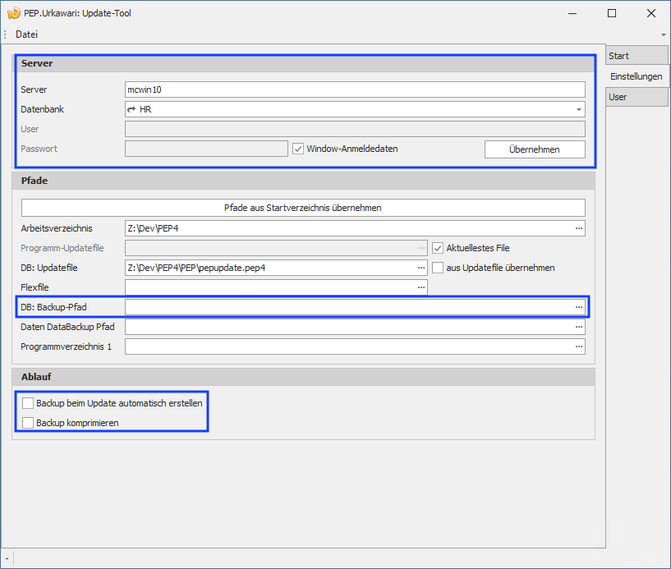Image resolution: width=671 pixels, height=569 pixels.
Task: Click browse ellipsis for Programmverzeichnis 1
Action: point(578,346)
